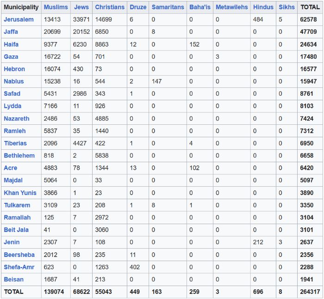Viewport: 324px width, 299px height.
Task: Select Haifa's Baha'is value 152
Action: (x=194, y=44)
